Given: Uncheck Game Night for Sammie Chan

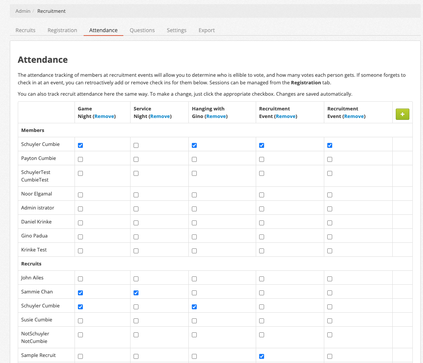Looking at the screenshot, I should (x=80, y=293).
